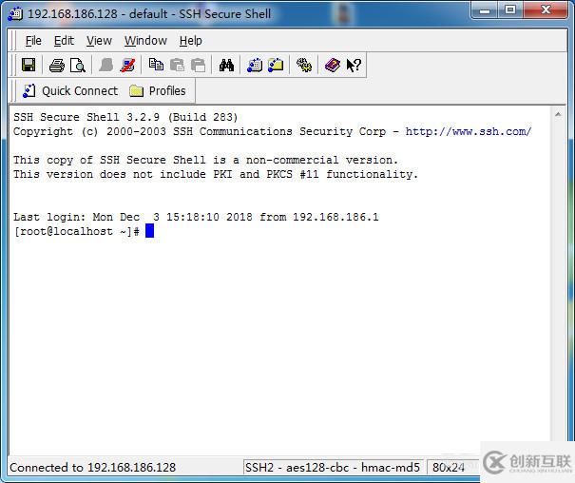
Task: Click scrollbar up arrow in terminal
Action: click(x=558, y=115)
